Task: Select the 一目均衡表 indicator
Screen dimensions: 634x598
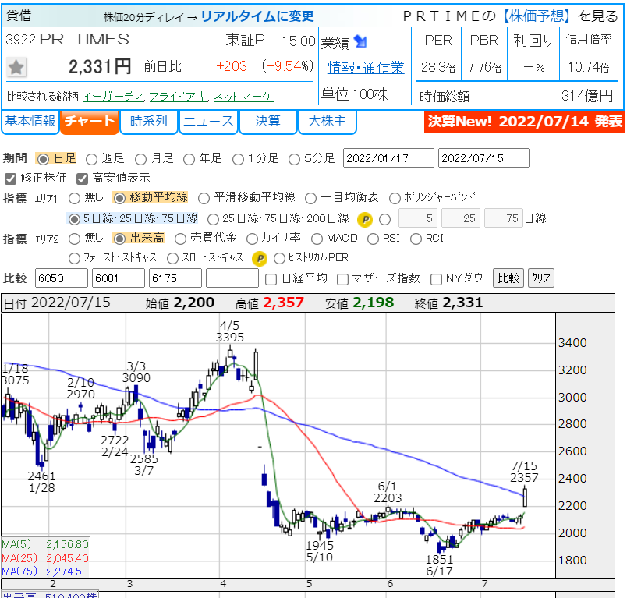Action: (310, 198)
